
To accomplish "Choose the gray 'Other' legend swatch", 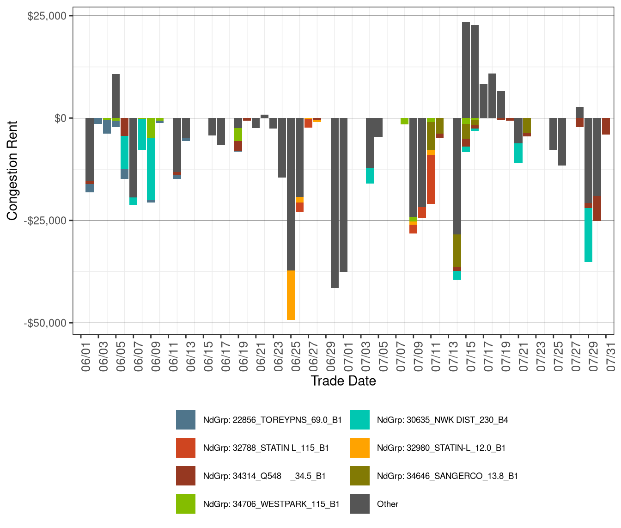I will (x=360, y=504).
